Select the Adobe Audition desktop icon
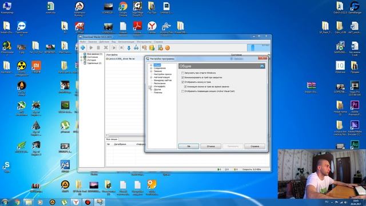The width and height of the screenshot is (366, 206). point(355,144)
